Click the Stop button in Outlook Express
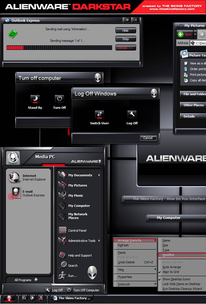The width and height of the screenshot is (206, 304). point(125,39)
